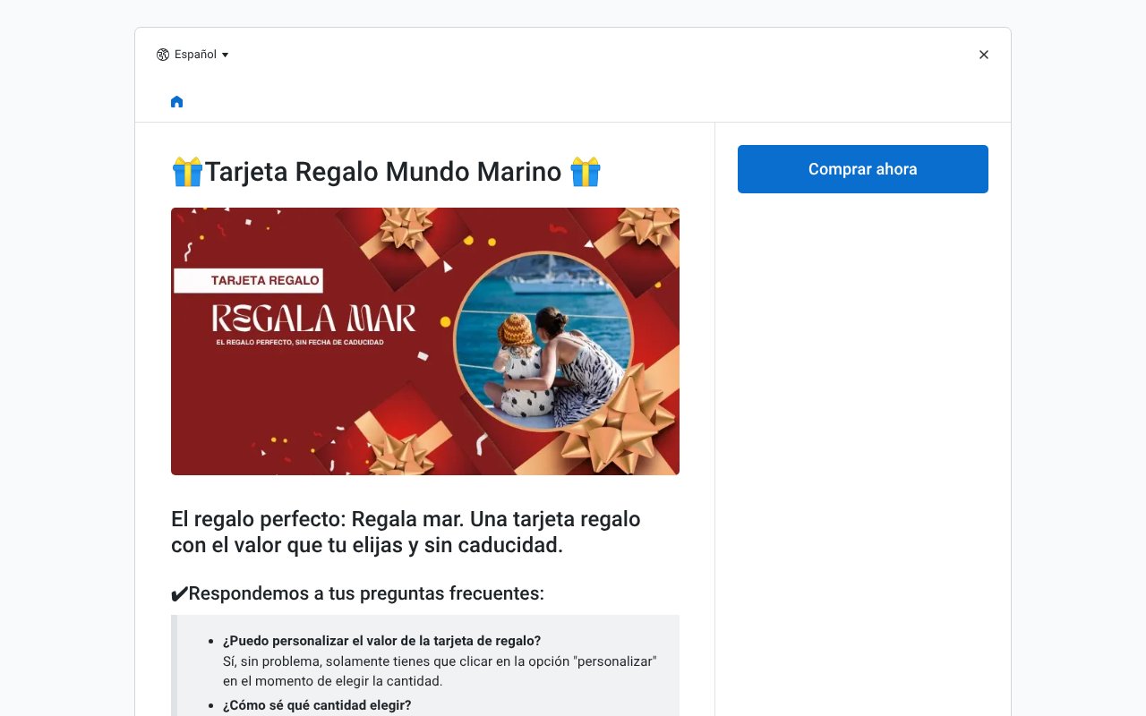Click the REGALA MAR banner lettering
The width and height of the screenshot is (1146, 716).
(314, 318)
